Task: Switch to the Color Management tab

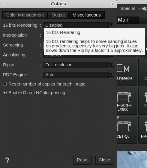Action: pos(25,15)
